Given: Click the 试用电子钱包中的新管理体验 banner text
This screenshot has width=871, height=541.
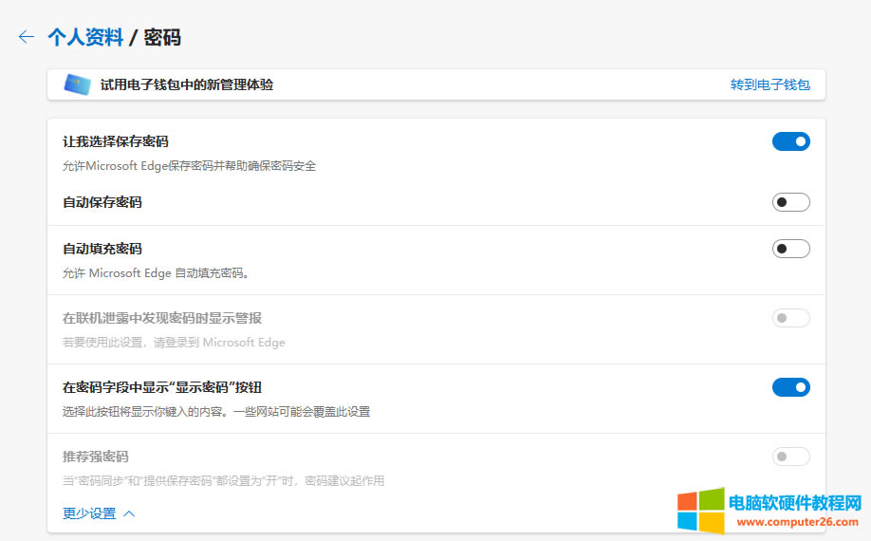Looking at the screenshot, I should 187,84.
